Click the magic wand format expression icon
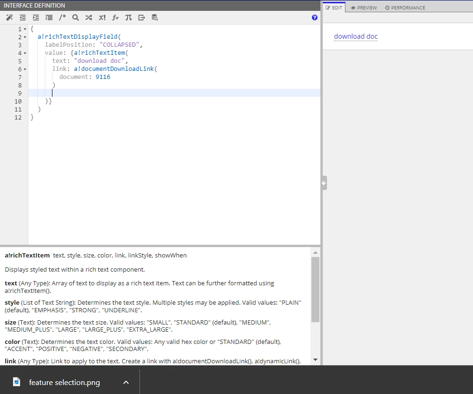 (9, 17)
